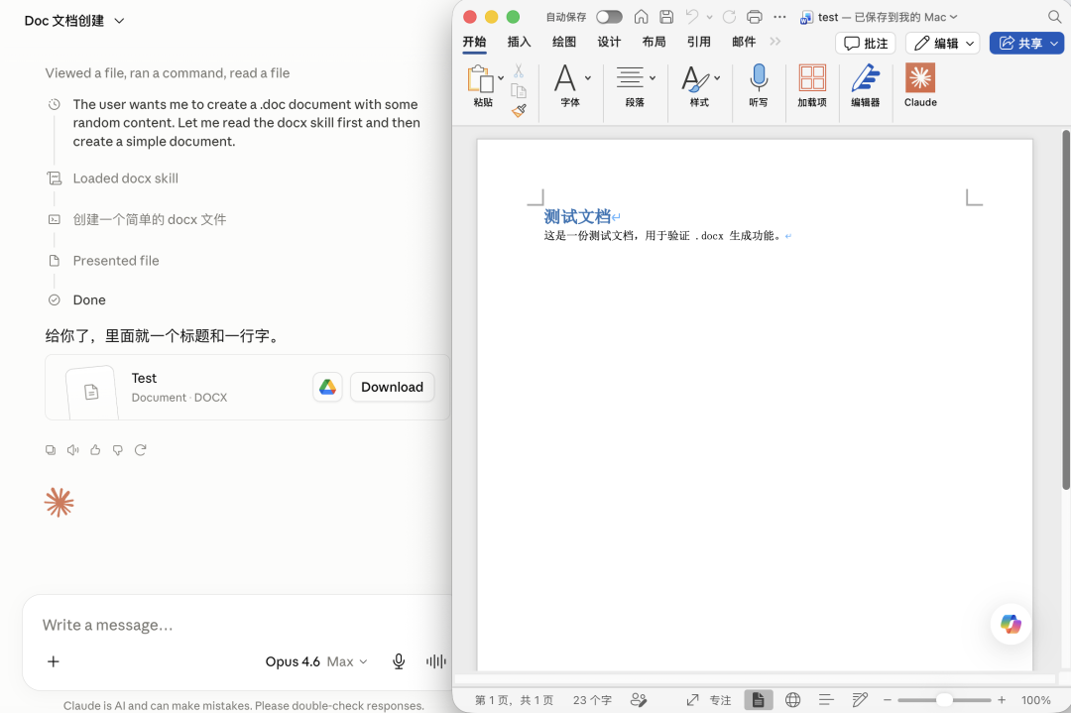Copy the Claude response with copy icon
1071x713 pixels.
pyautogui.click(x=51, y=450)
